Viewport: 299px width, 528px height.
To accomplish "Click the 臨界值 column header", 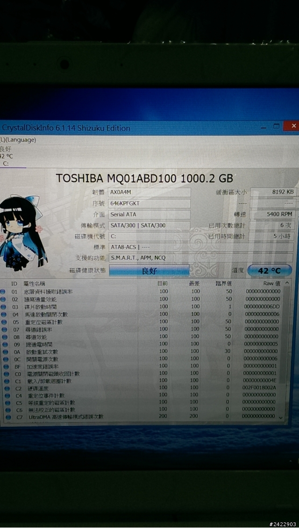I will [223, 284].
